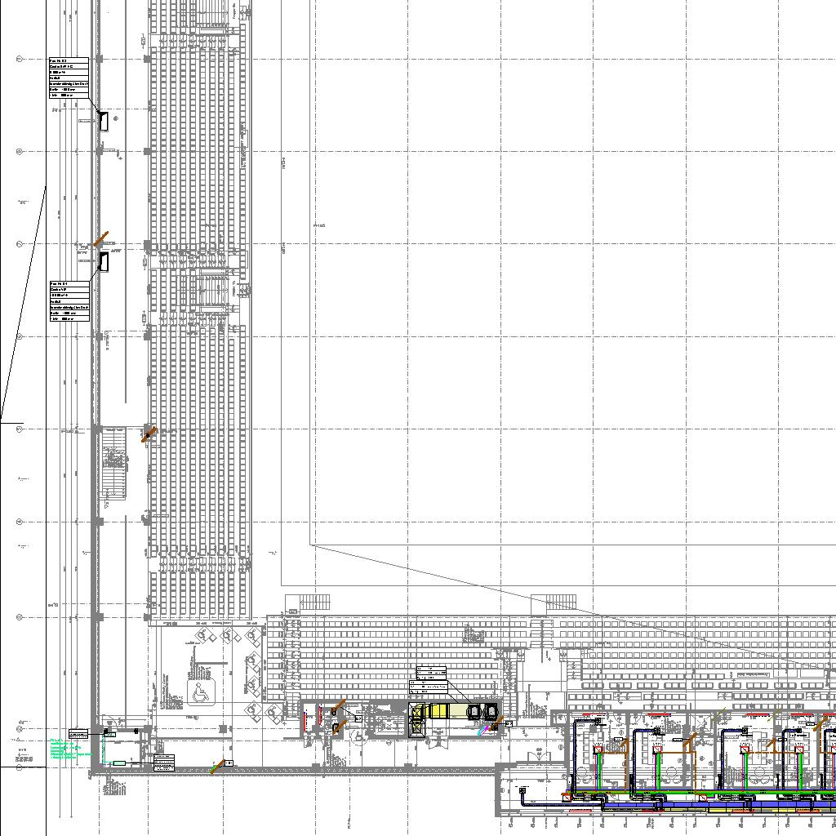Click the yellow air handling unit

pos(440,711)
